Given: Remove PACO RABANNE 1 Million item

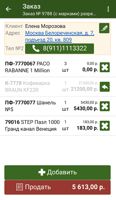Looking at the screenshot, I should coord(105,67).
